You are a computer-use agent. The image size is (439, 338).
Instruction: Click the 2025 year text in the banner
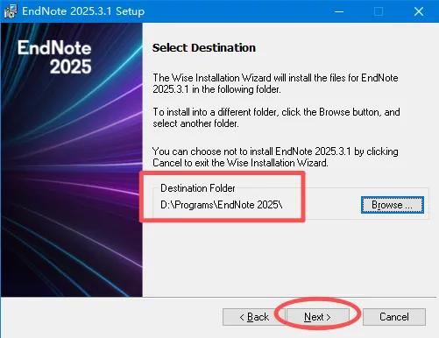[x=70, y=67]
